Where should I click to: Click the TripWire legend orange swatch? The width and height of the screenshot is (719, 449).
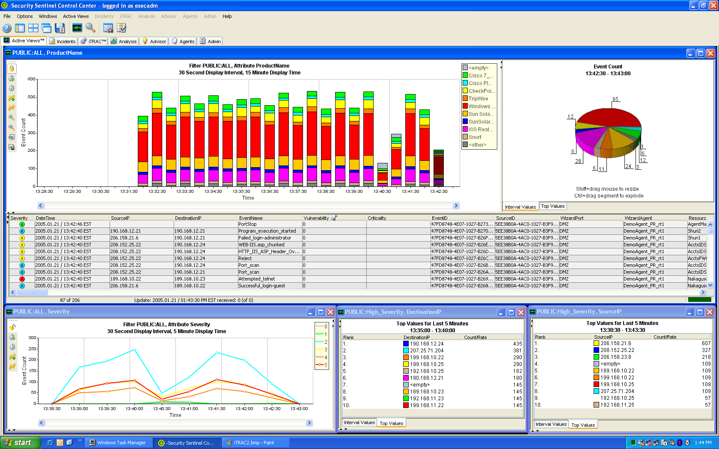(465, 98)
